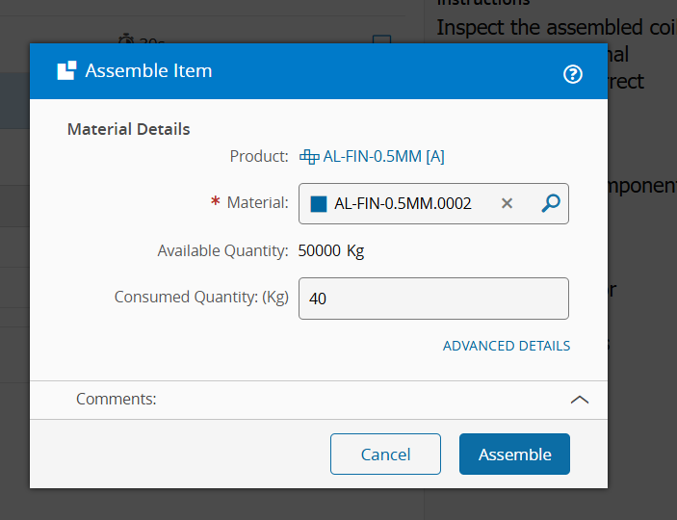Click the Available Quantity value 50000 Kg
Image resolution: width=677 pixels, height=520 pixels.
pos(331,251)
